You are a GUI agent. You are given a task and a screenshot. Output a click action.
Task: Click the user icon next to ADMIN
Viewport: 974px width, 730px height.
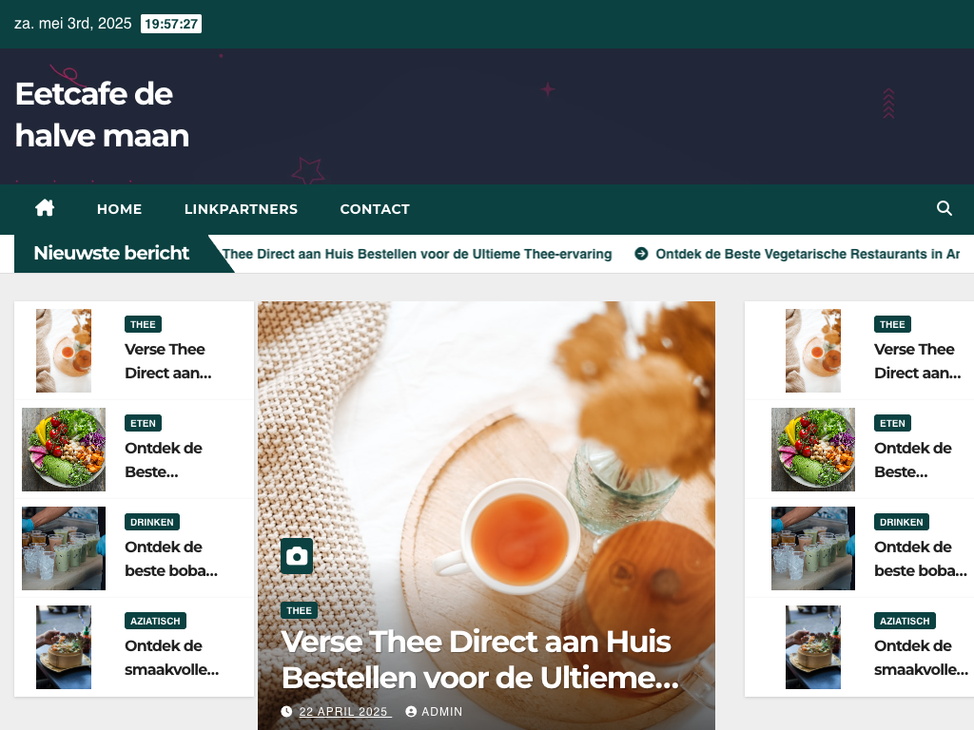pos(411,711)
